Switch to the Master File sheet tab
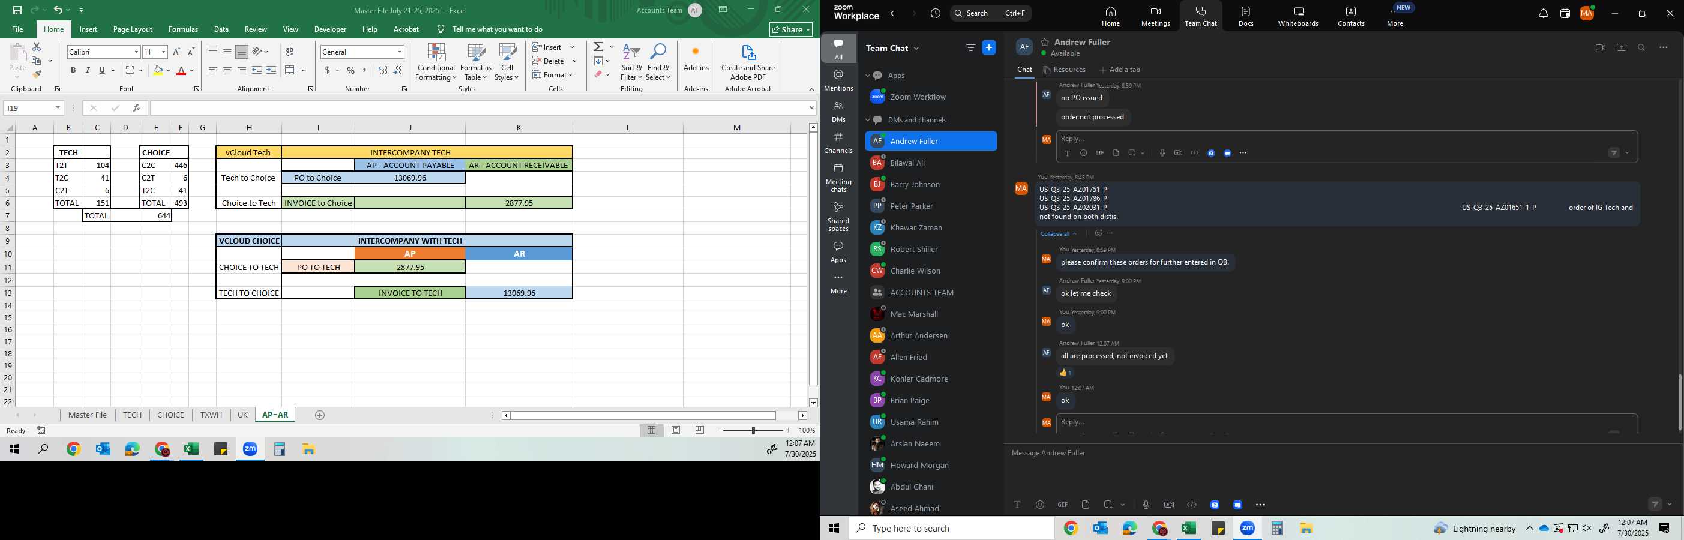The width and height of the screenshot is (1684, 540). (x=88, y=415)
